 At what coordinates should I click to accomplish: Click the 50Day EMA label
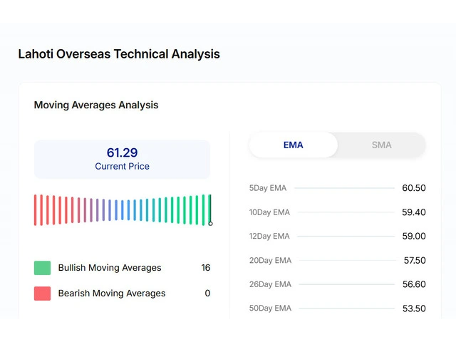tap(270, 309)
